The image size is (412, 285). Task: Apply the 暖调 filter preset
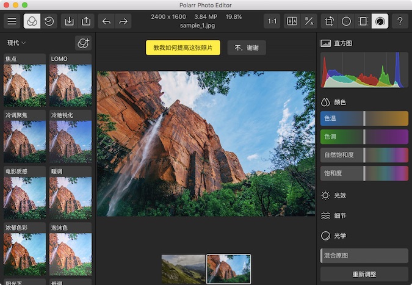point(70,192)
